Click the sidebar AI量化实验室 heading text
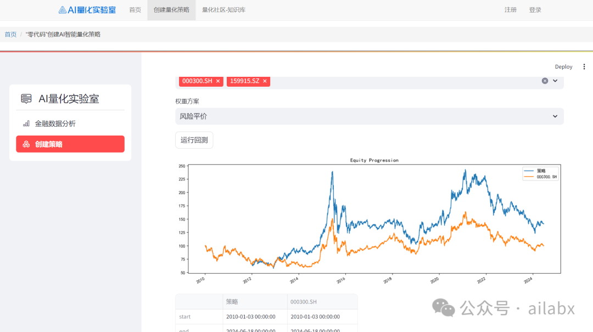The height and width of the screenshot is (332, 593). click(x=69, y=99)
